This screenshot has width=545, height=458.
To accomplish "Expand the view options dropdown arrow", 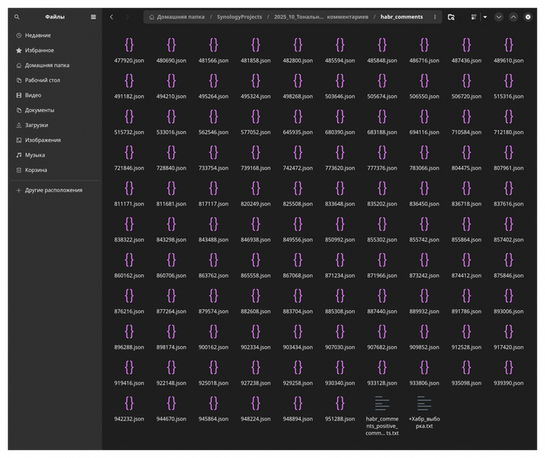I will [484, 16].
